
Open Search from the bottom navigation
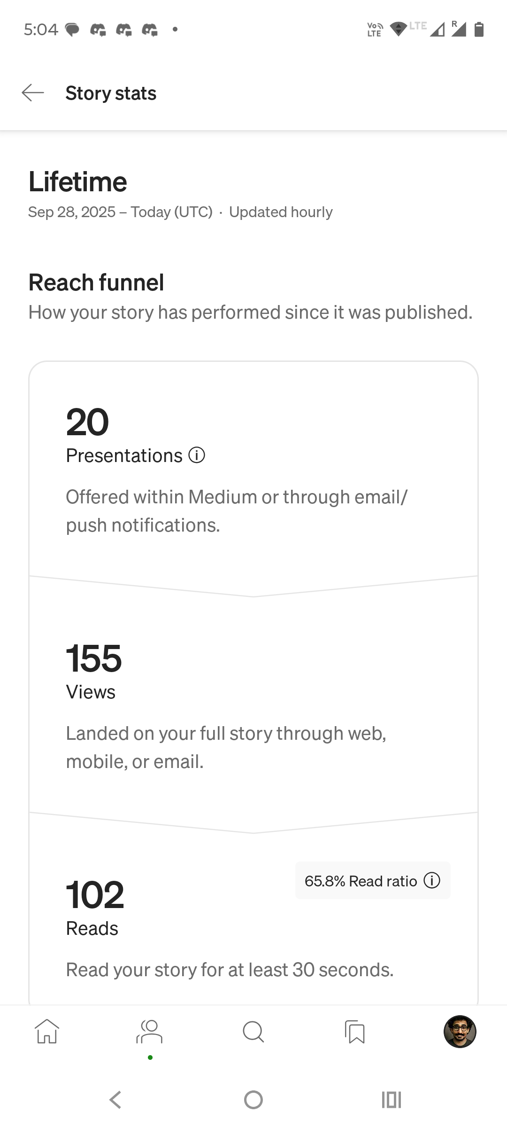pos(253,1031)
